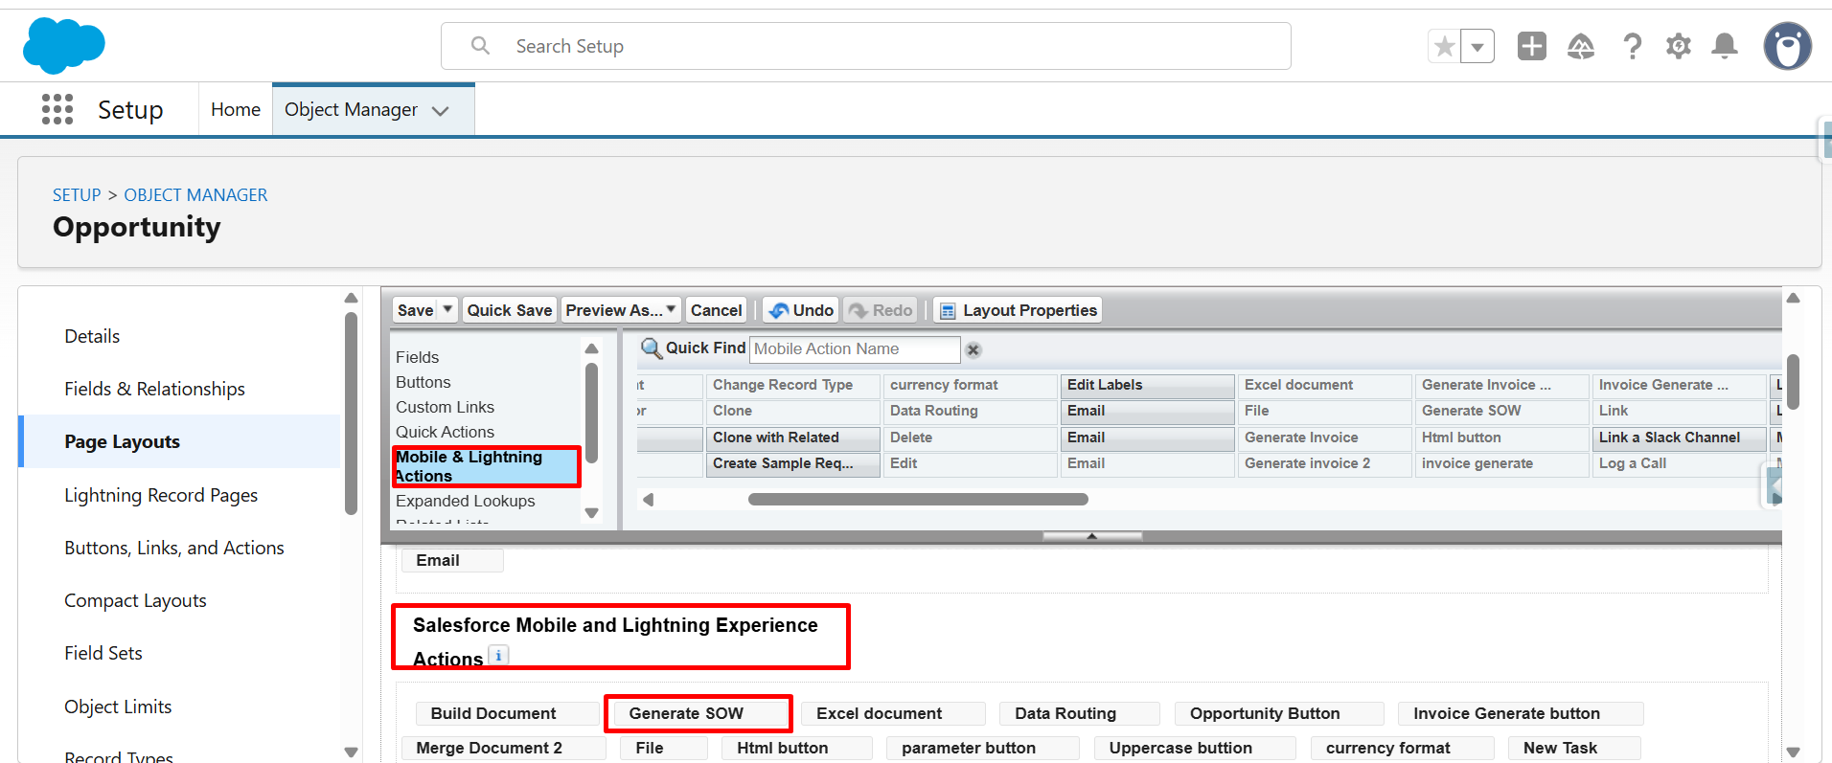Select Expanded Lookups palette category
Screen dimensions: 1832x763
(466, 501)
